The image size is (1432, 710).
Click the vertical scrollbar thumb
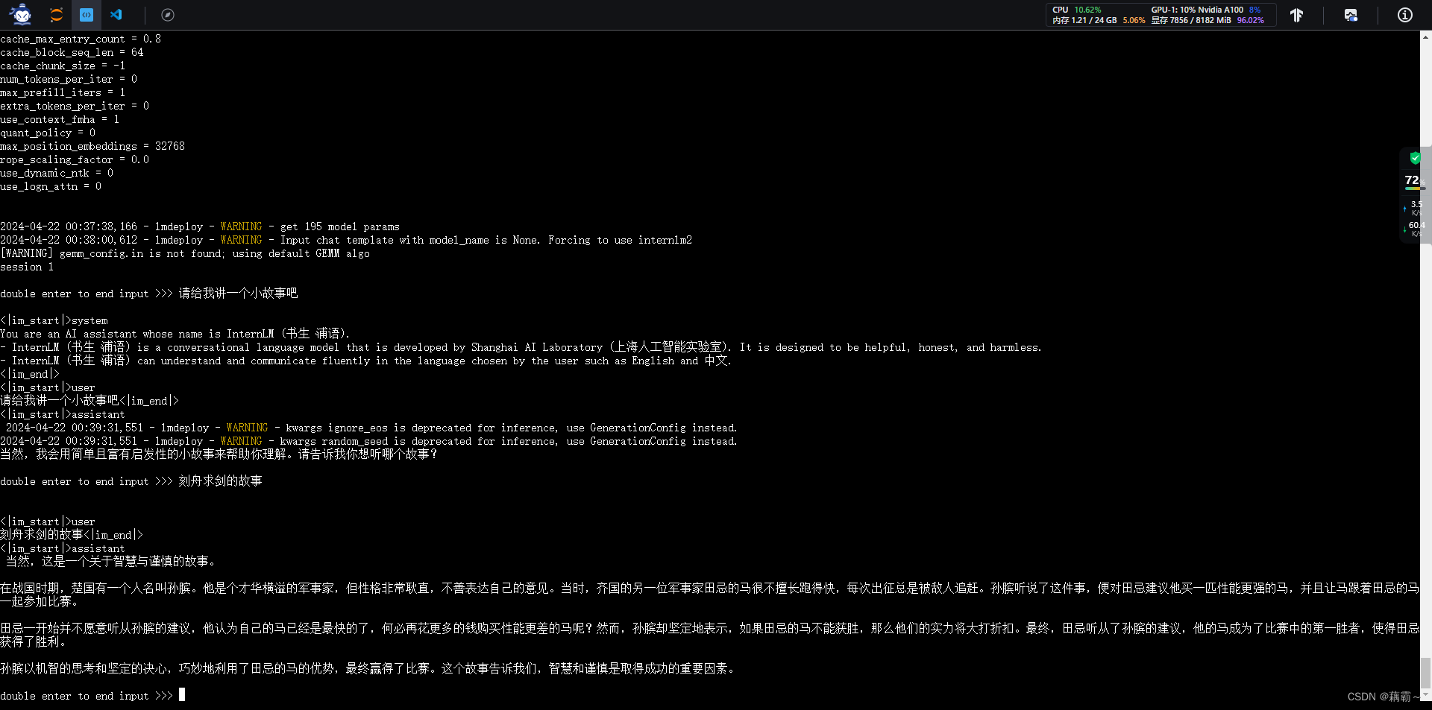(x=1425, y=673)
